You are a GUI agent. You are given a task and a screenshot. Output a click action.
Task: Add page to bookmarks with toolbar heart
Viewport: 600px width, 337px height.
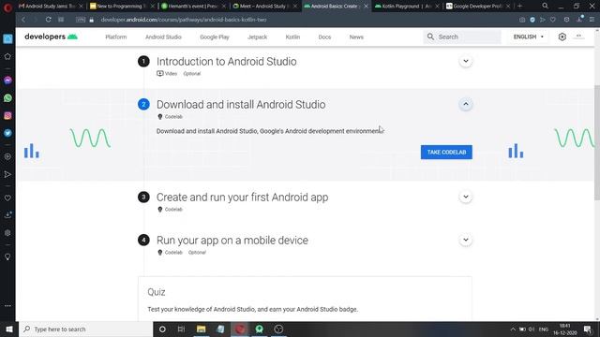point(553,20)
